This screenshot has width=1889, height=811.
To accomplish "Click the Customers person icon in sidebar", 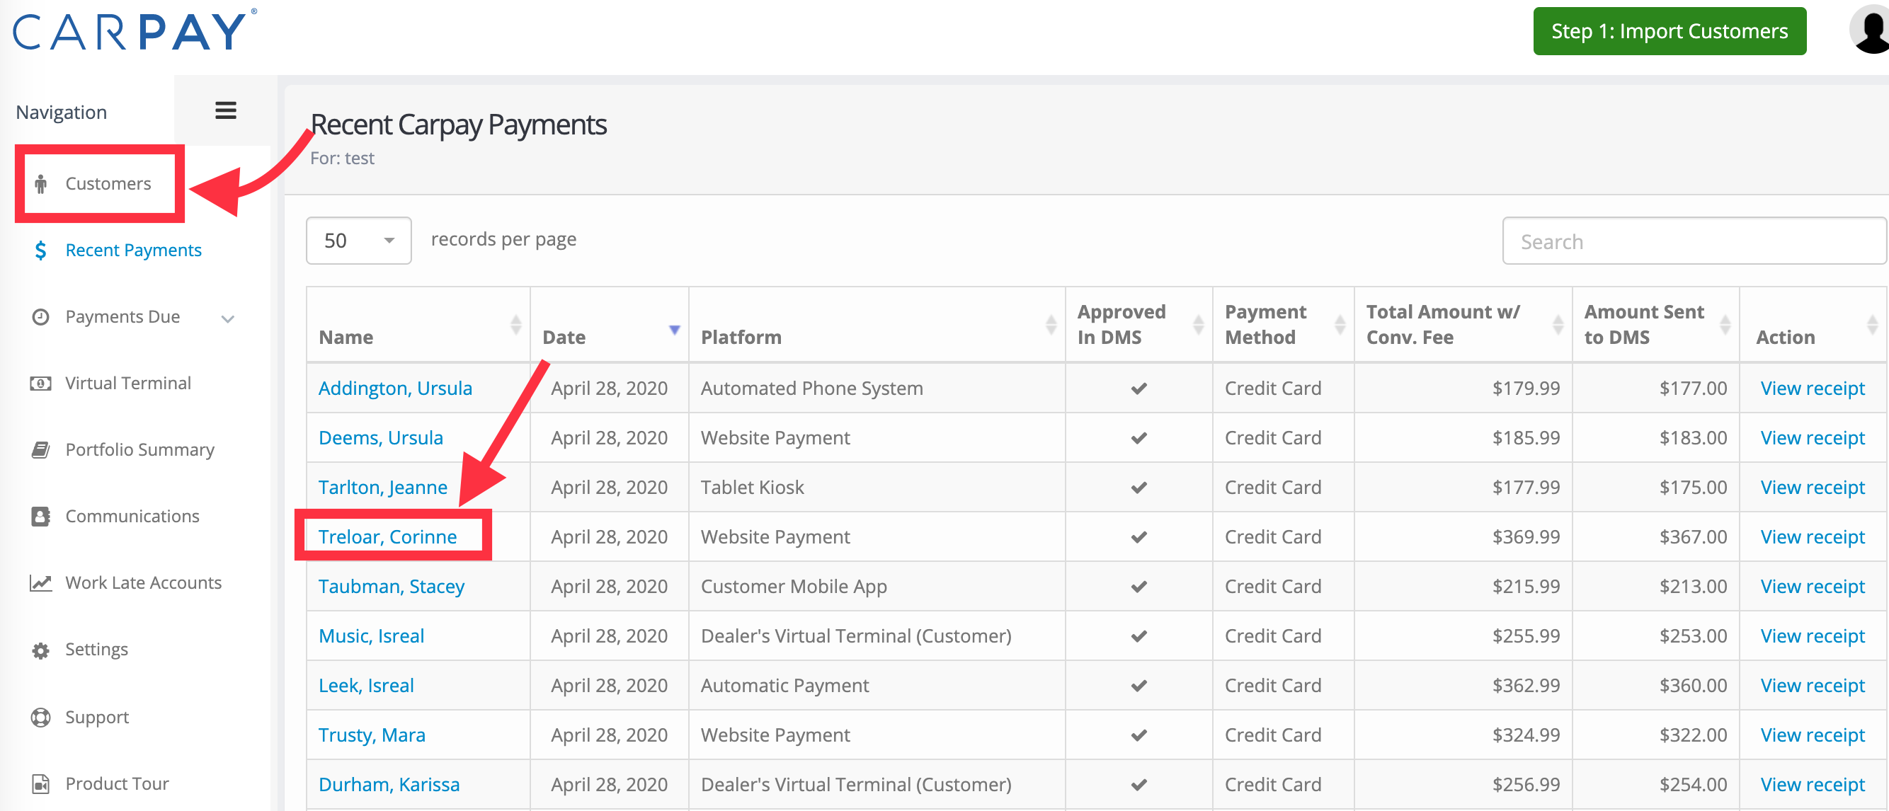I will [x=41, y=184].
